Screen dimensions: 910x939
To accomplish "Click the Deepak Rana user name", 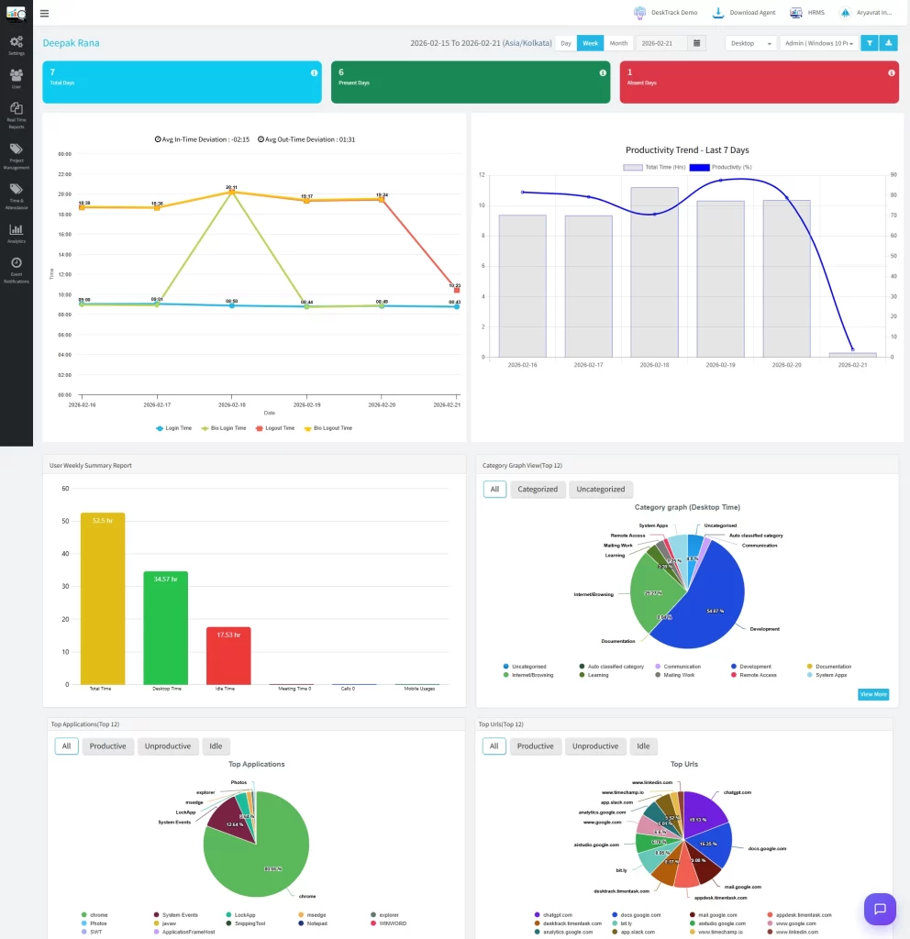I will (x=71, y=43).
